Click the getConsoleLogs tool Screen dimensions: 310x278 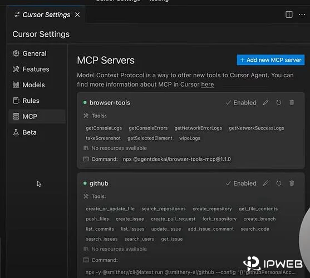click(104, 128)
